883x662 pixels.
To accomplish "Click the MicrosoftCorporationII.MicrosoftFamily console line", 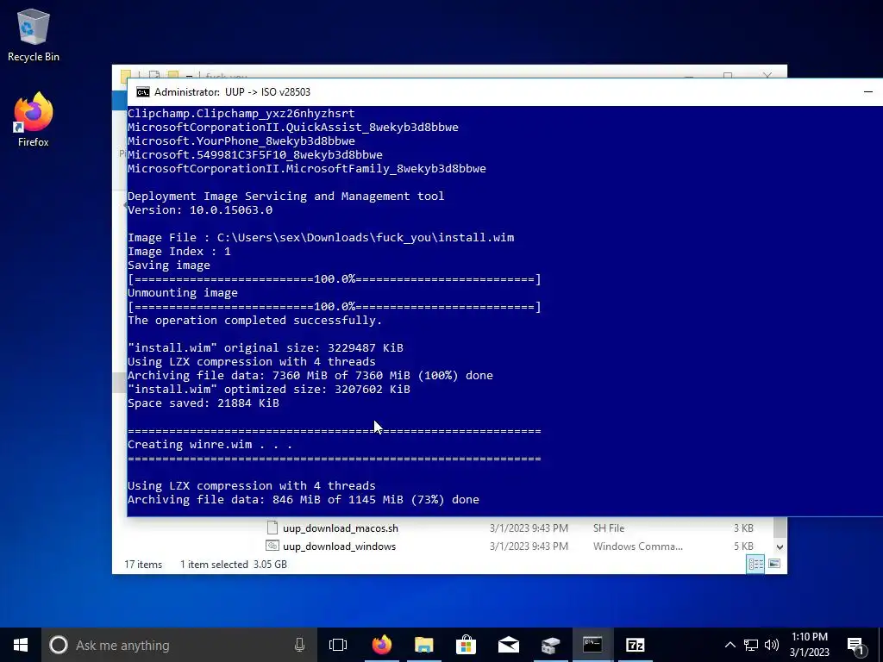I will pyautogui.click(x=306, y=168).
